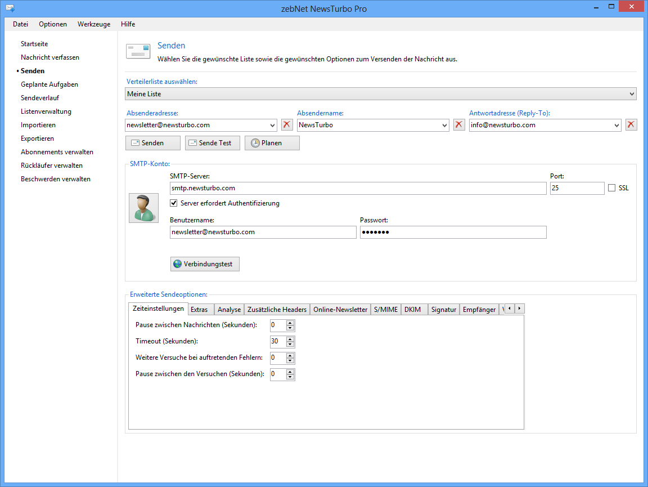Expand the Absenderadresse dropdown
The image size is (648, 487).
(273, 125)
